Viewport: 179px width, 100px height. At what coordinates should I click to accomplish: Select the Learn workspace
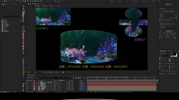tap(127, 1)
